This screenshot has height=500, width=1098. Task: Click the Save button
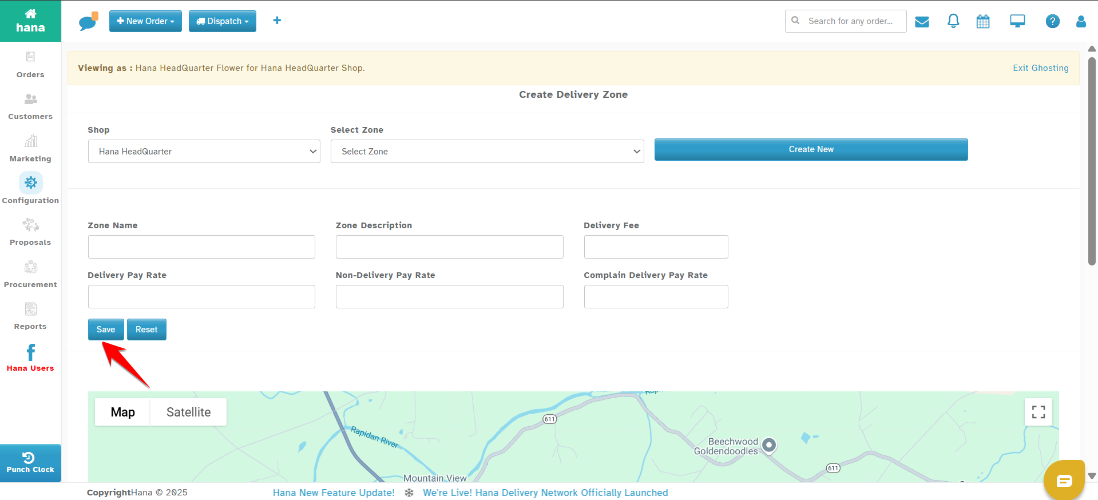tap(106, 330)
